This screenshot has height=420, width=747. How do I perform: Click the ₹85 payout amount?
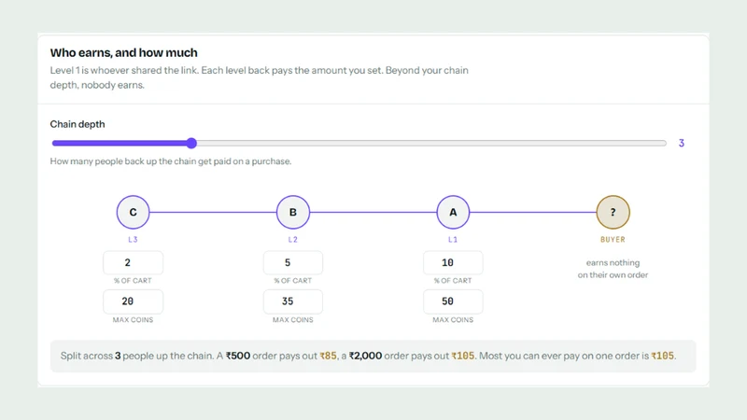pyautogui.click(x=329, y=356)
